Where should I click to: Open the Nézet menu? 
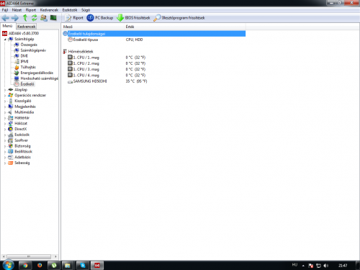click(17, 10)
